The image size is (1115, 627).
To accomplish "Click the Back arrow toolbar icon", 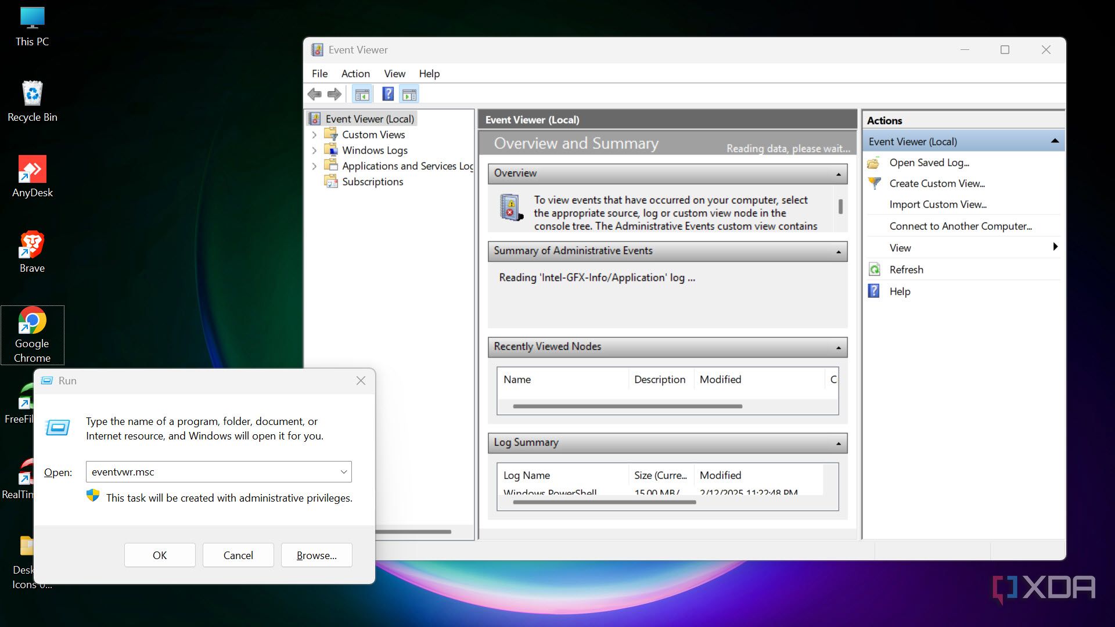I will [315, 94].
